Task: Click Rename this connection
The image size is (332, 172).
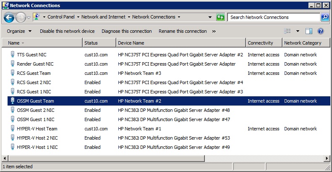Action: click(183, 31)
